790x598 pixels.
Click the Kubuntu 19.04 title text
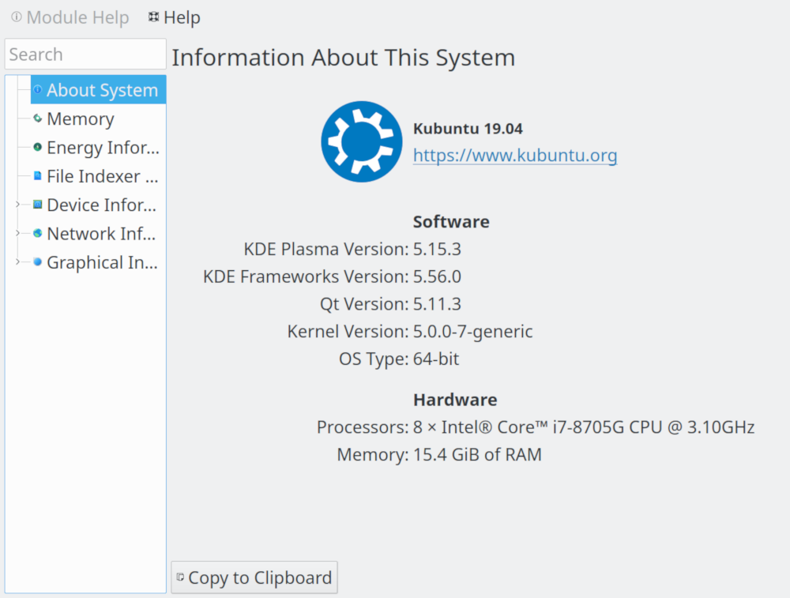click(468, 129)
